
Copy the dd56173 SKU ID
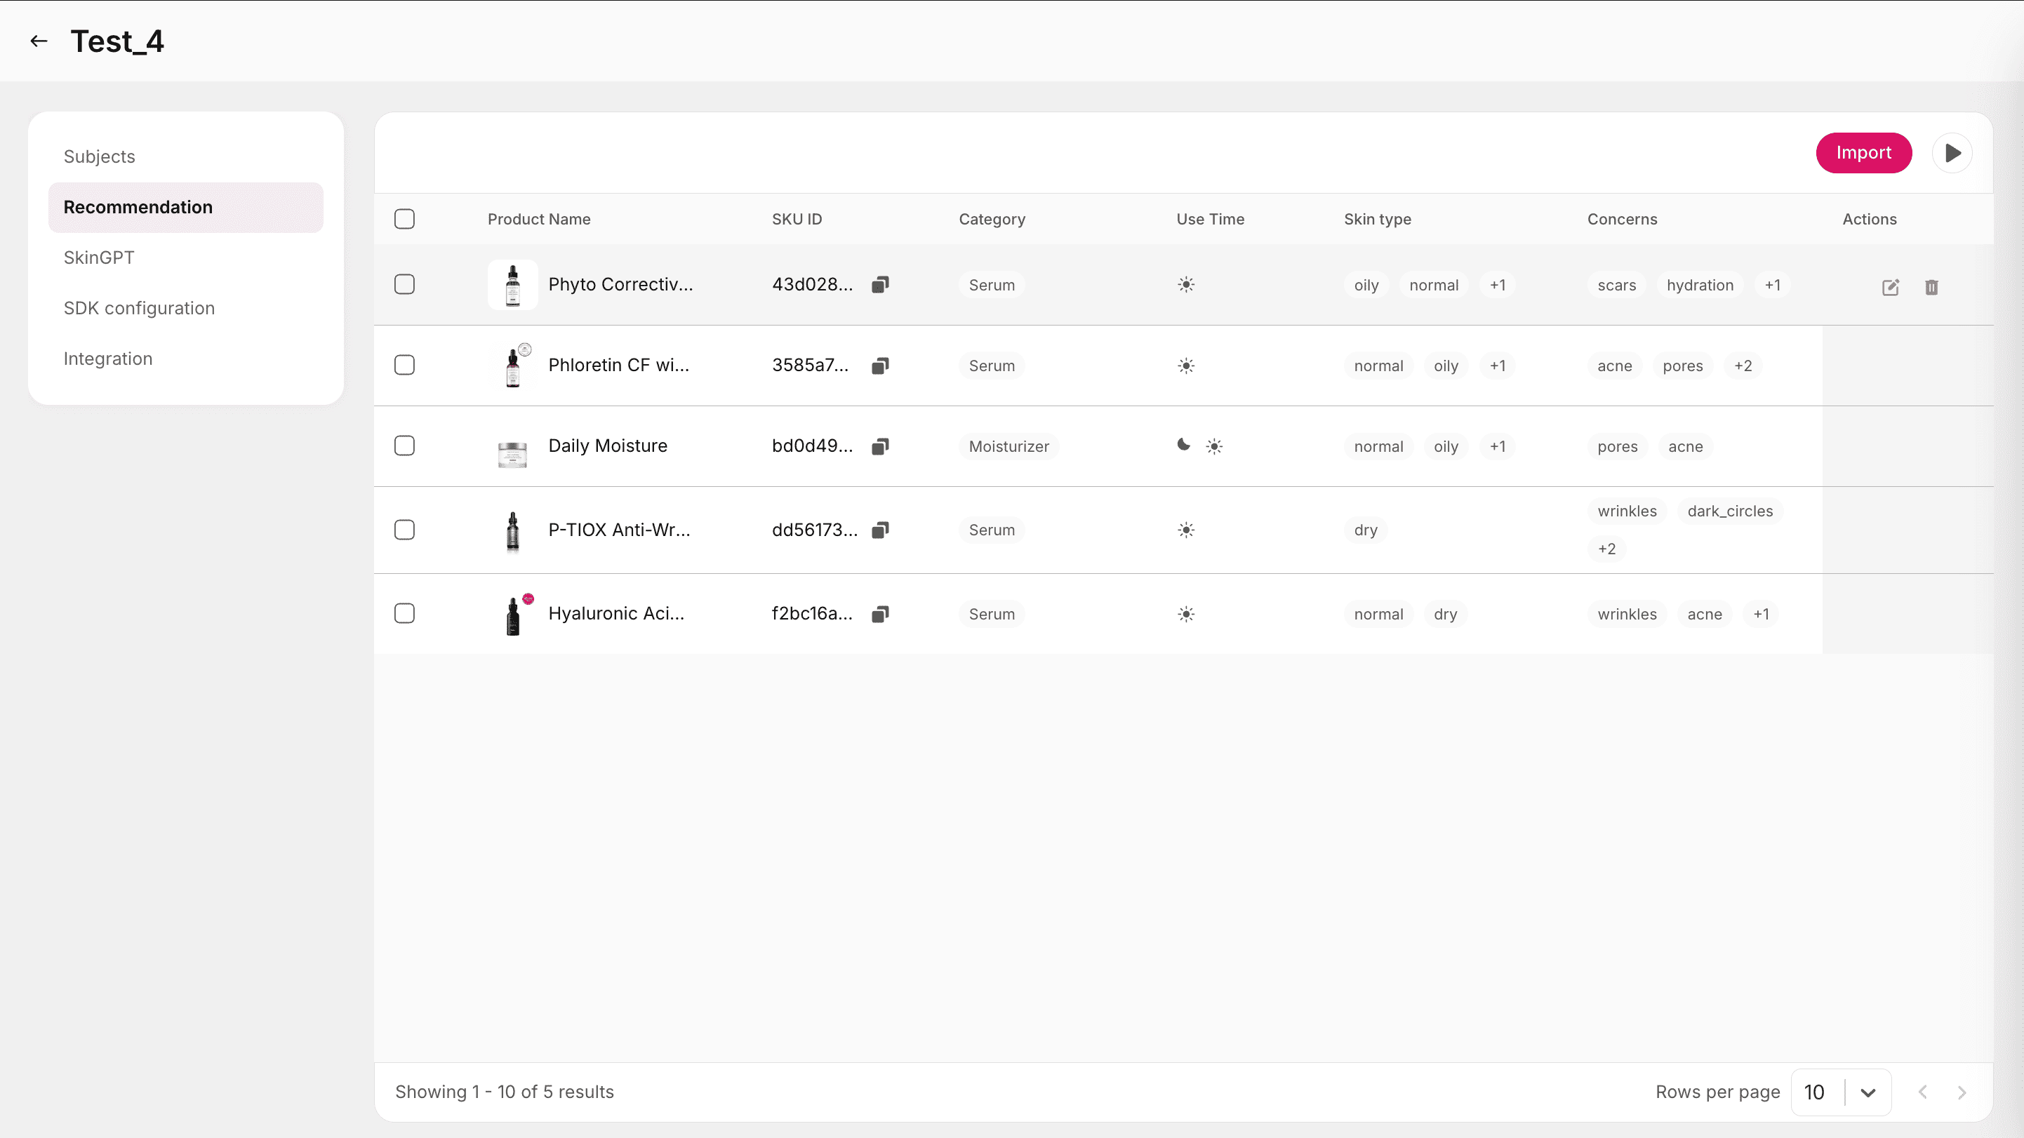880,530
